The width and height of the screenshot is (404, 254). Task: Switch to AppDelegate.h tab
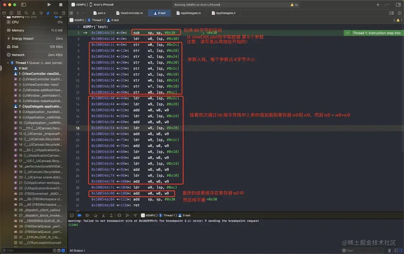point(224,13)
